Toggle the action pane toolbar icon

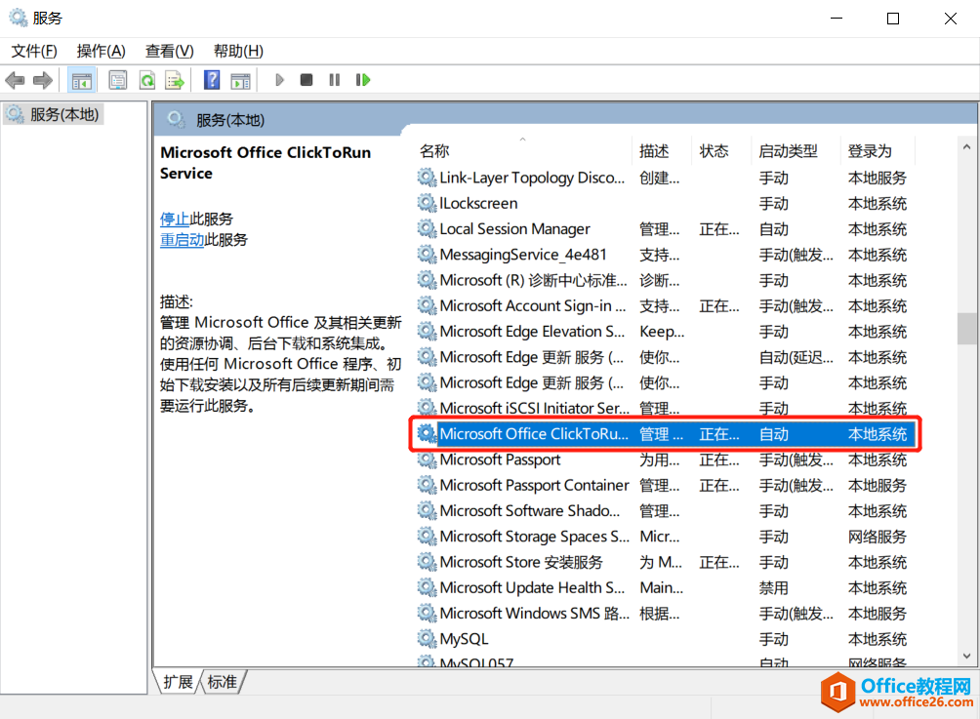pos(240,80)
